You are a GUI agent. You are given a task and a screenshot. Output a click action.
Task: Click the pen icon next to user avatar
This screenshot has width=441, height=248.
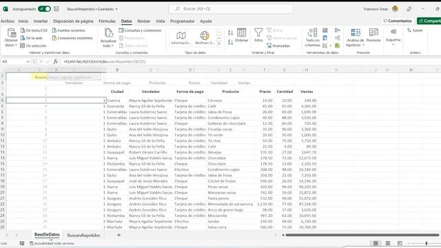pyautogui.click(x=409, y=9)
